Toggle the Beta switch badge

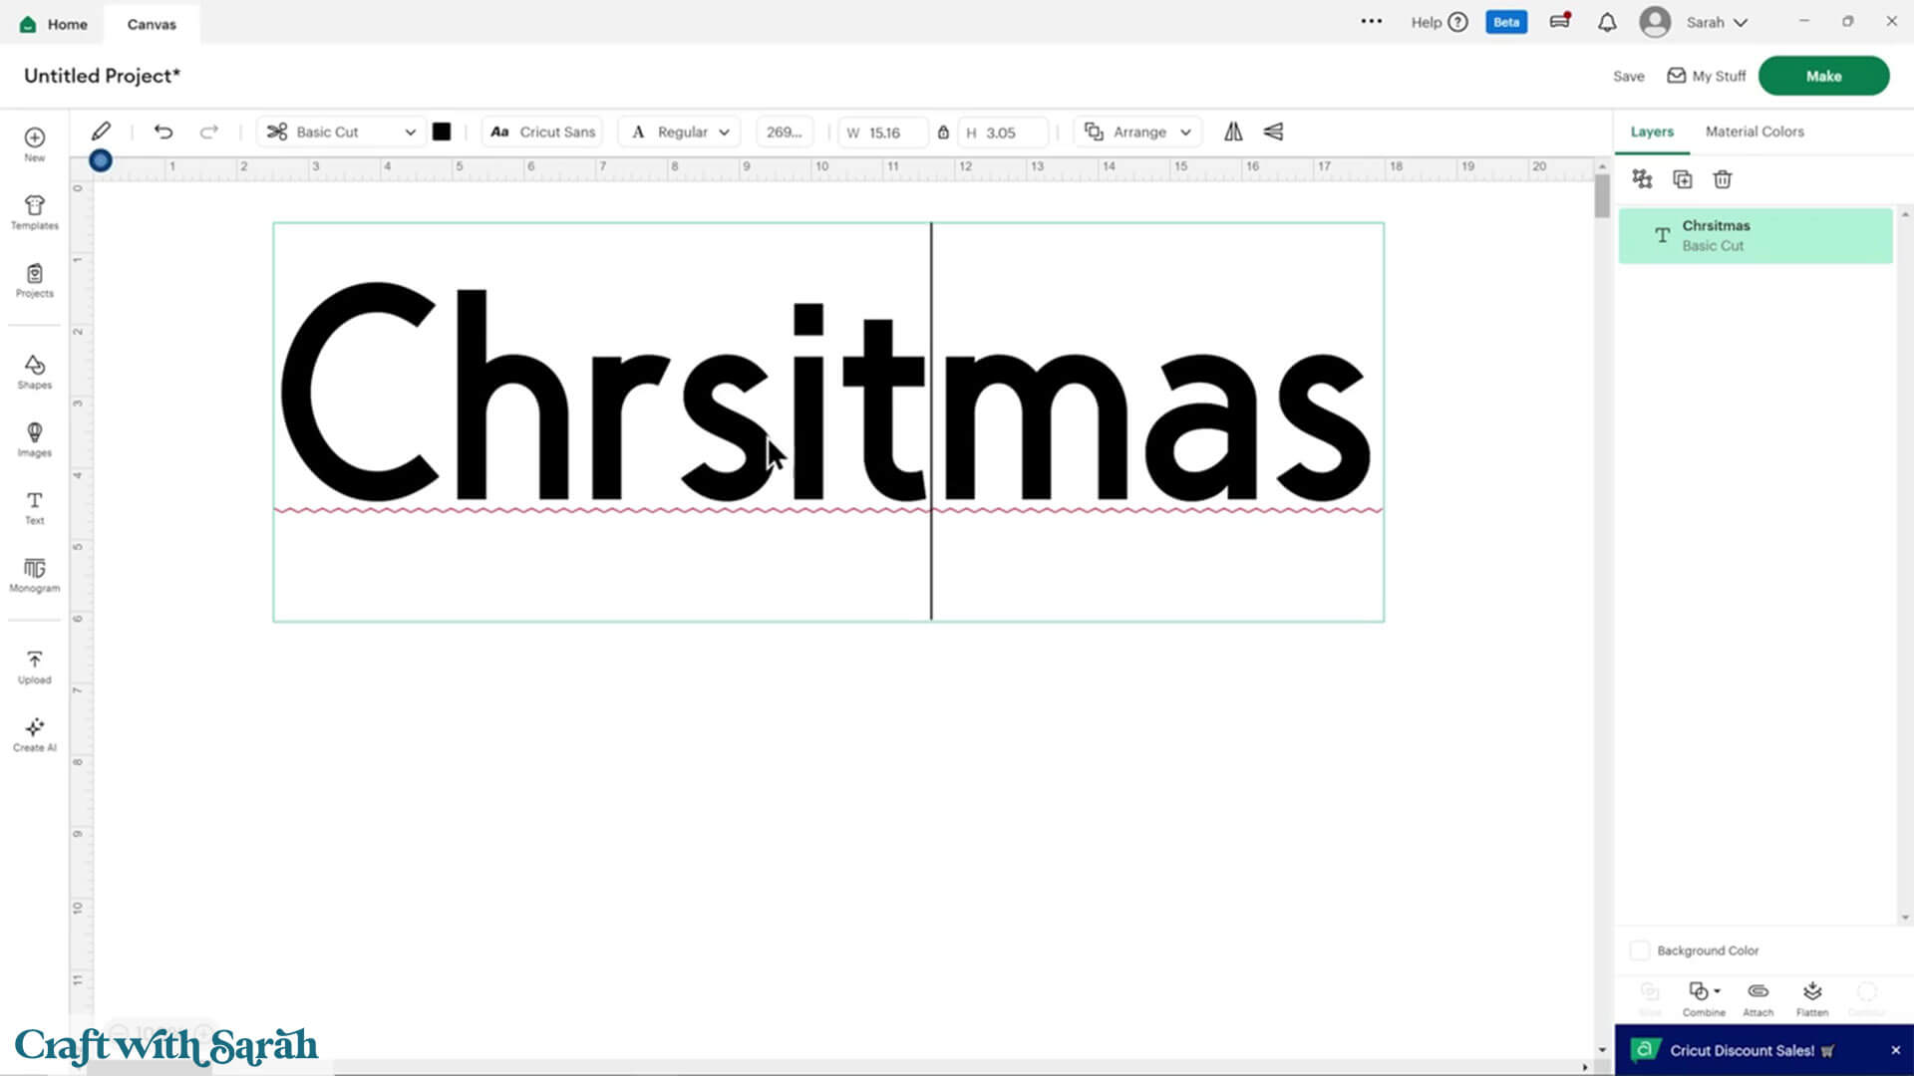[1505, 22]
